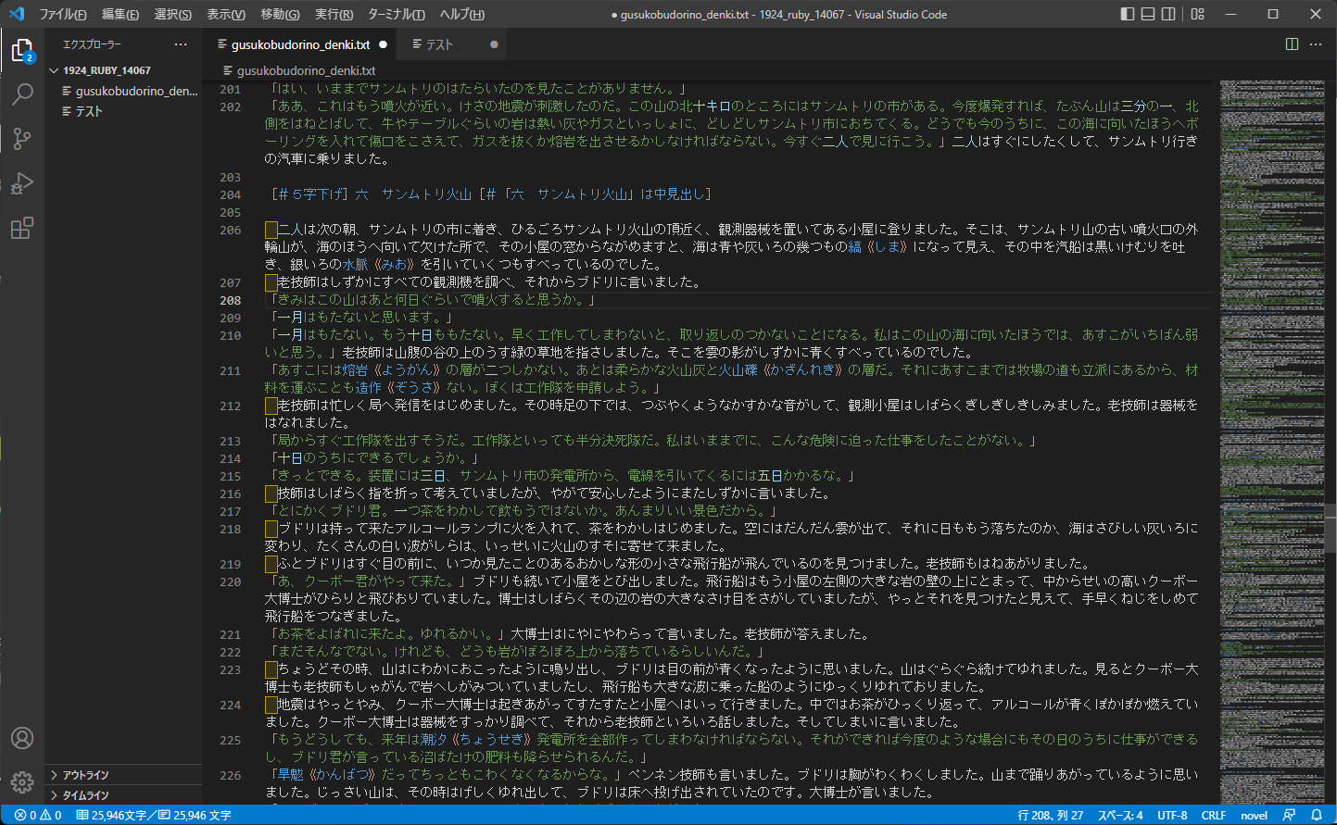Open the 選択(S) menu
Viewport: 1337px width, 825px height.
coord(172,14)
